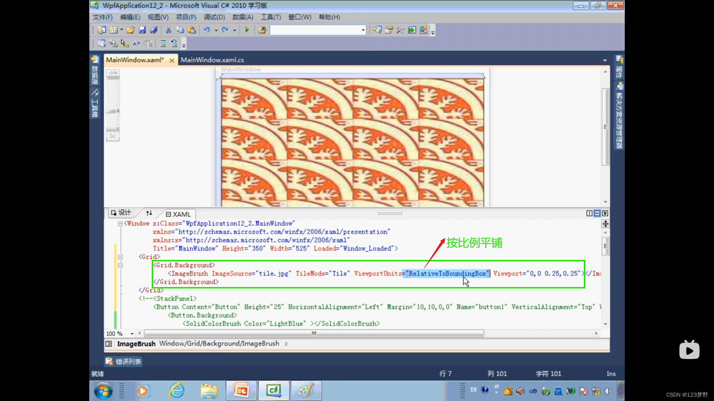Open the standard toolbar overflow options
This screenshot has width=714, height=401.
[433, 31]
